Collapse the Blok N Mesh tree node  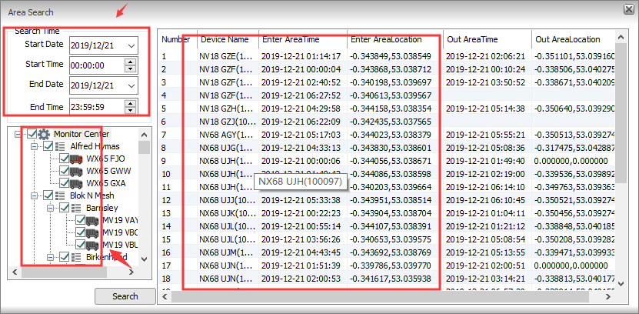pos(34,195)
